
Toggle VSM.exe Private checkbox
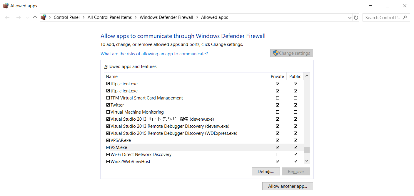point(278,147)
